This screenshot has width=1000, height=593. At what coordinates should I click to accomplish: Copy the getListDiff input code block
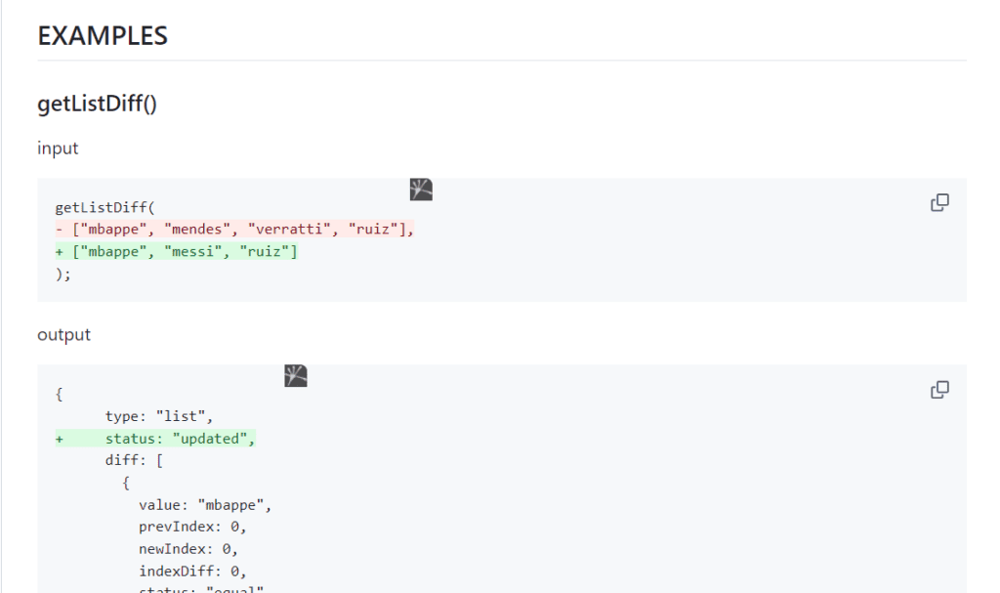click(939, 203)
